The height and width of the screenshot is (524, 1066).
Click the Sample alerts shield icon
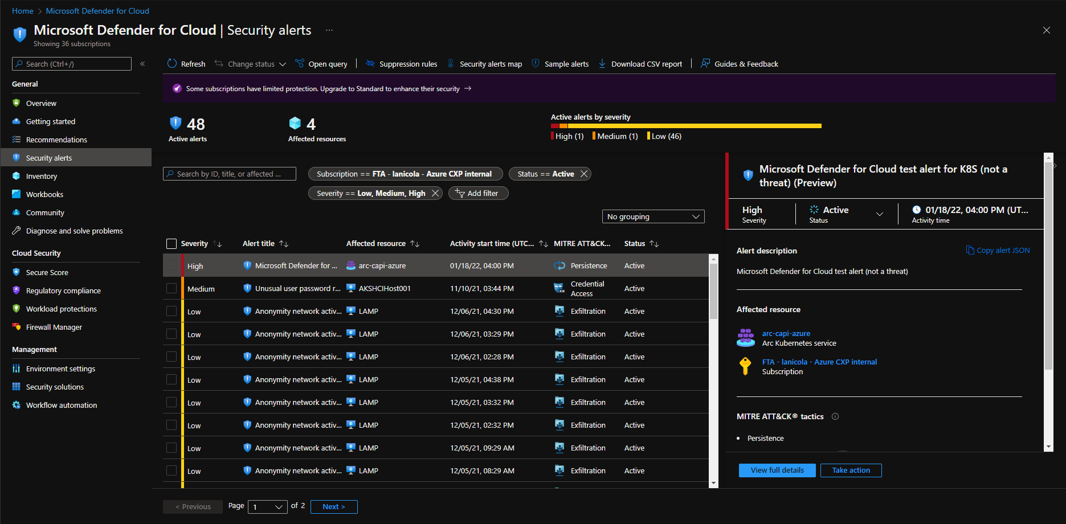[536, 64]
